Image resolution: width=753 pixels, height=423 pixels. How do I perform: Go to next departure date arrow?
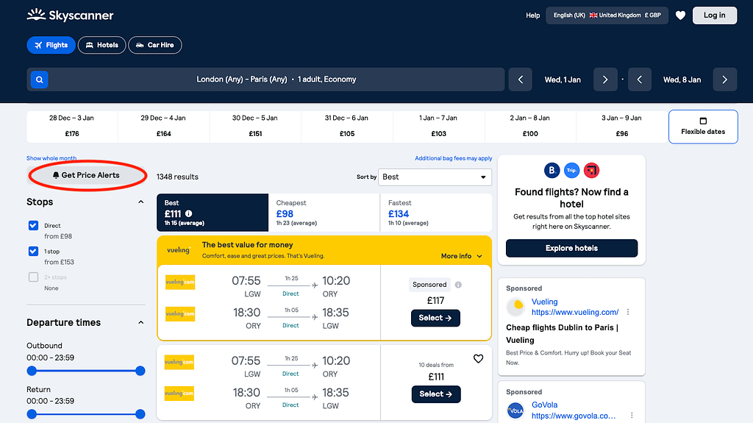tap(605, 79)
